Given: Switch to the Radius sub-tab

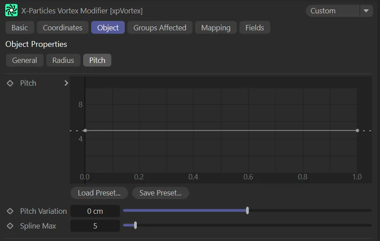Looking at the screenshot, I should (x=63, y=60).
